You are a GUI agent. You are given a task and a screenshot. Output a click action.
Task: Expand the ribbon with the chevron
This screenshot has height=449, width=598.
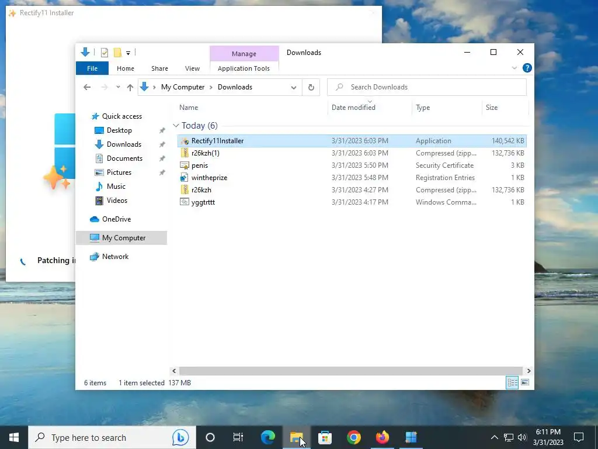pyautogui.click(x=514, y=68)
